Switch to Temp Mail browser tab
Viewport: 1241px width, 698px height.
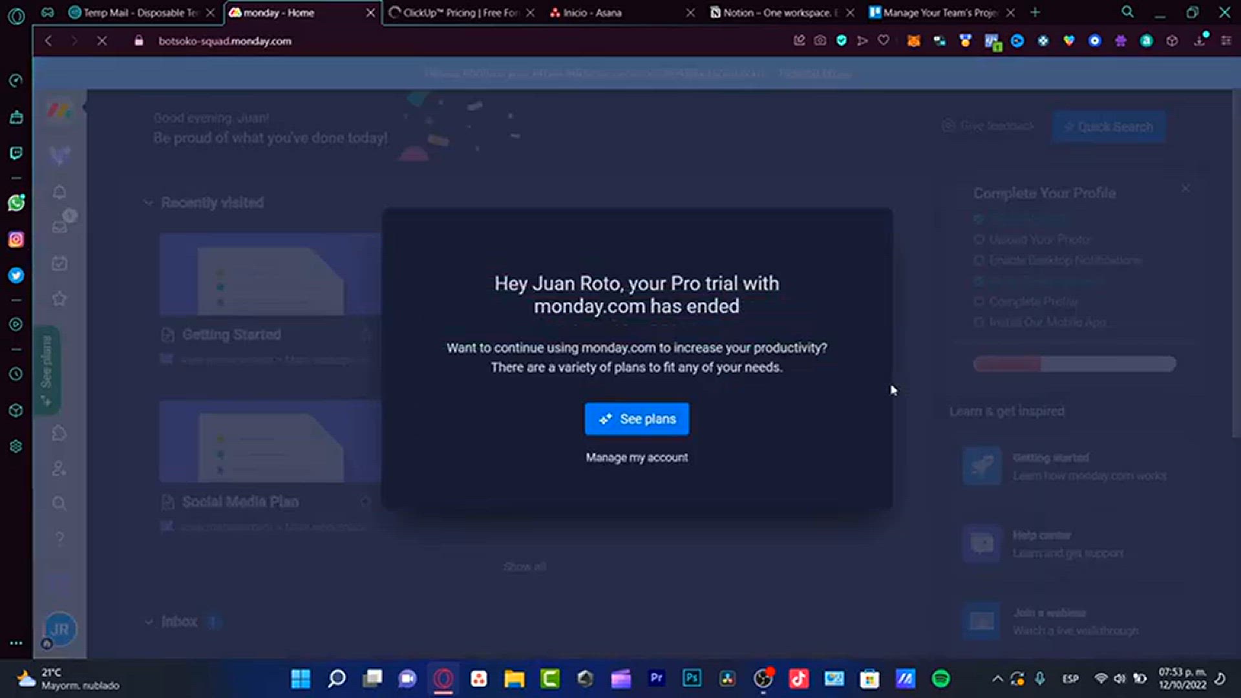142,12
